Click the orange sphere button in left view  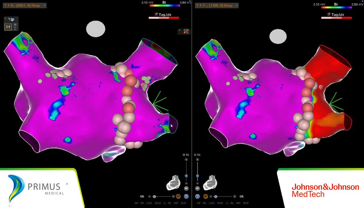(178, 196)
